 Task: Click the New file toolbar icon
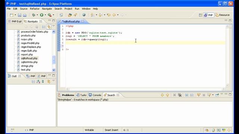pyautogui.click(x=12, y=15)
